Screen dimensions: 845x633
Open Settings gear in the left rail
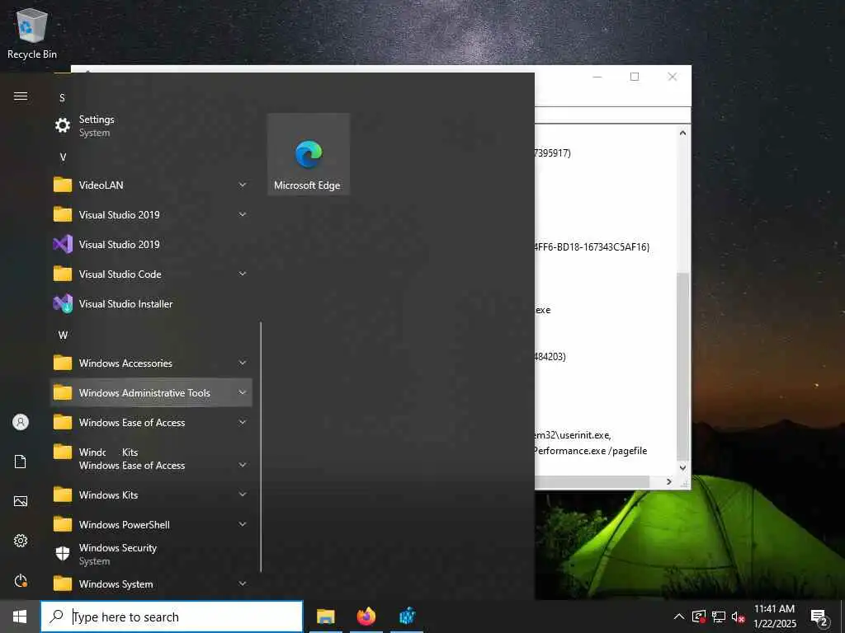(x=21, y=541)
